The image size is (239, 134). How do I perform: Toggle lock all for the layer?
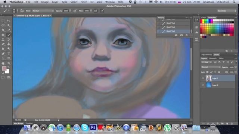[219, 72]
